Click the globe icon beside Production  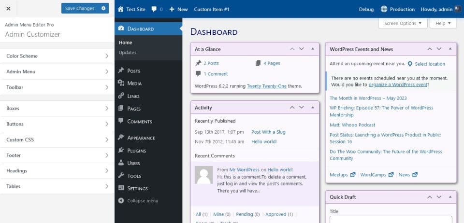(384, 9)
